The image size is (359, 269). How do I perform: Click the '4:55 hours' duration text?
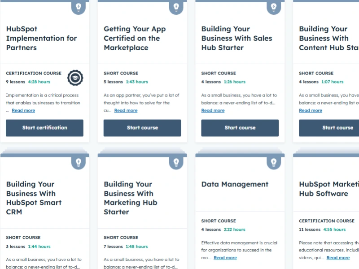click(334, 230)
